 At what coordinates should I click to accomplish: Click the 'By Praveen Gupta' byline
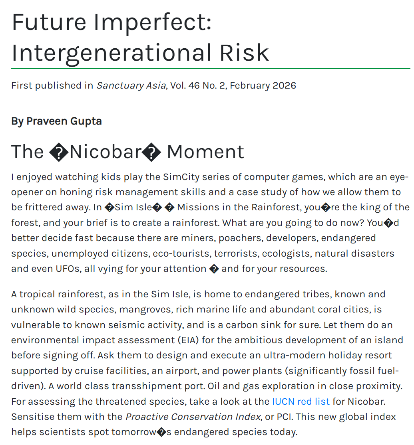[x=56, y=121]
